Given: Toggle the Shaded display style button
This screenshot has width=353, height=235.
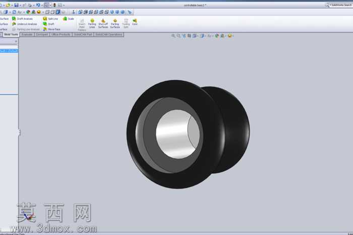Looking at the screenshot, I should pyautogui.click(x=58, y=12).
